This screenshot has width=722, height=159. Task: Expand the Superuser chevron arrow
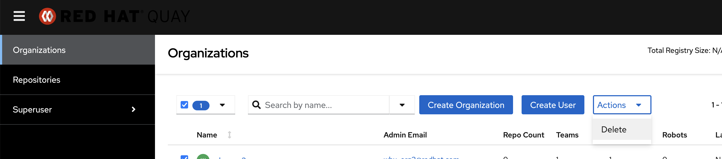tap(133, 109)
